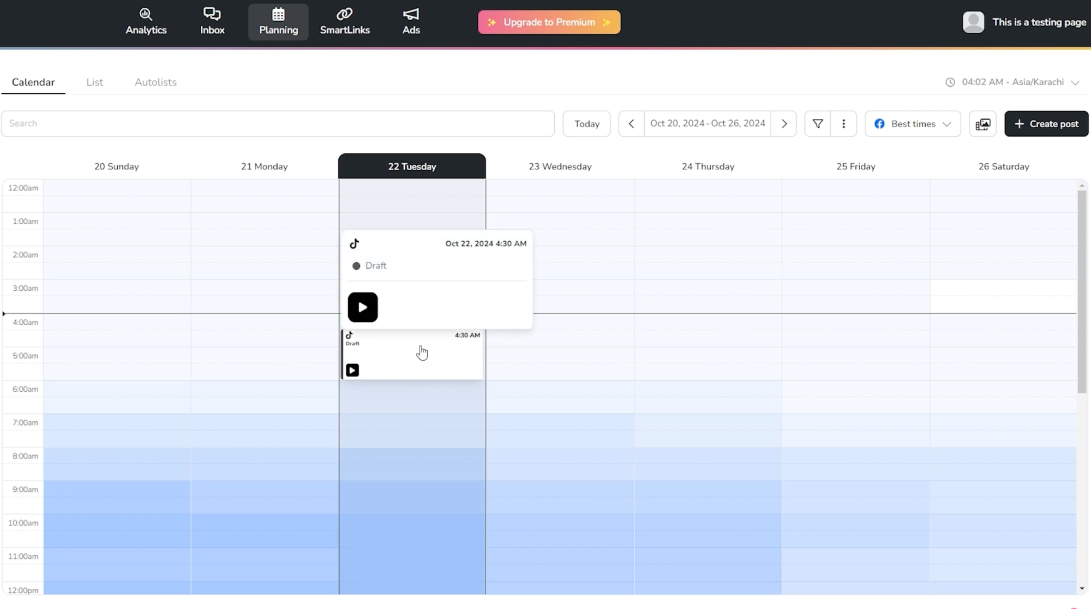Click the TikTok icon in popup card
1091x609 pixels.
click(355, 243)
